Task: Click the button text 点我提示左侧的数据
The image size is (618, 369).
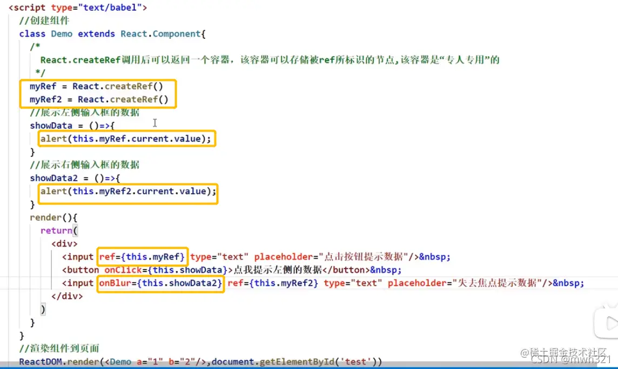Action: click(278, 270)
